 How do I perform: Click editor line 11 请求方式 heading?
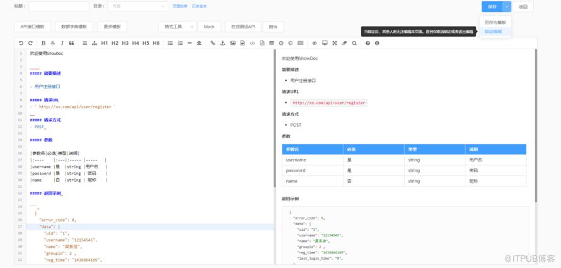[45, 120]
